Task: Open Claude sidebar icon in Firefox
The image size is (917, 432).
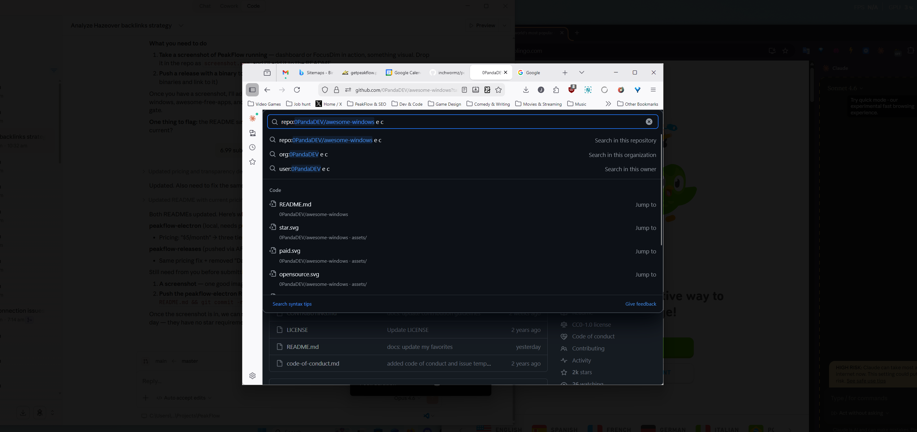Action: [x=252, y=118]
